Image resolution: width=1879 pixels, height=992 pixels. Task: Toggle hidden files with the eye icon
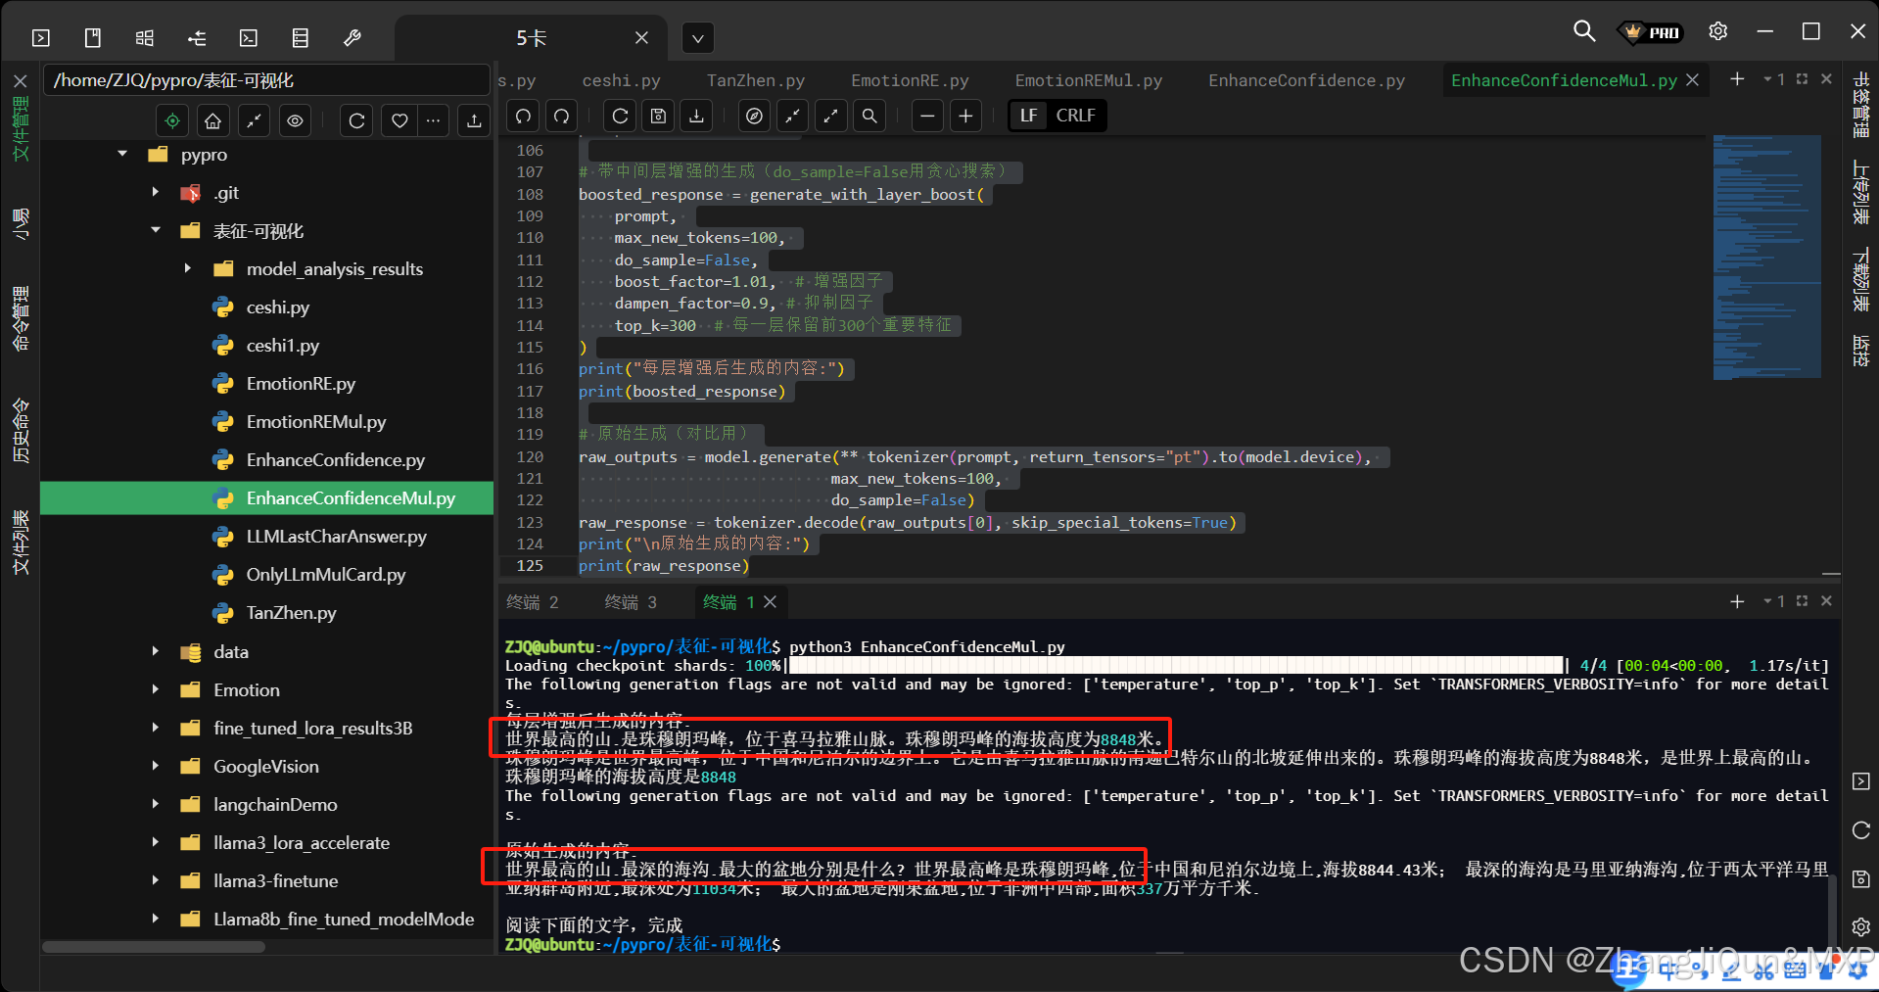[295, 120]
